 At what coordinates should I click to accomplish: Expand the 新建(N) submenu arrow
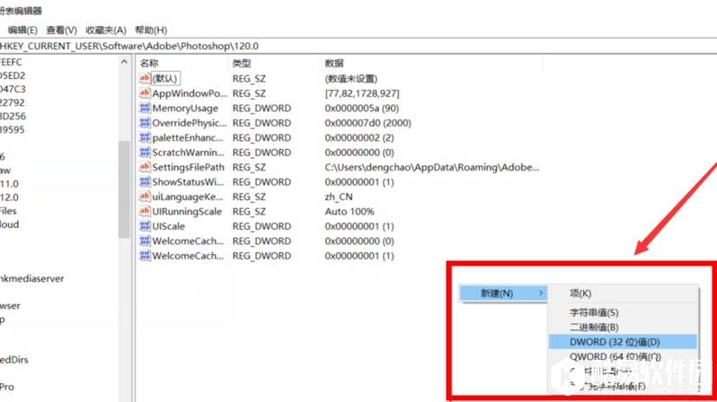click(x=540, y=293)
